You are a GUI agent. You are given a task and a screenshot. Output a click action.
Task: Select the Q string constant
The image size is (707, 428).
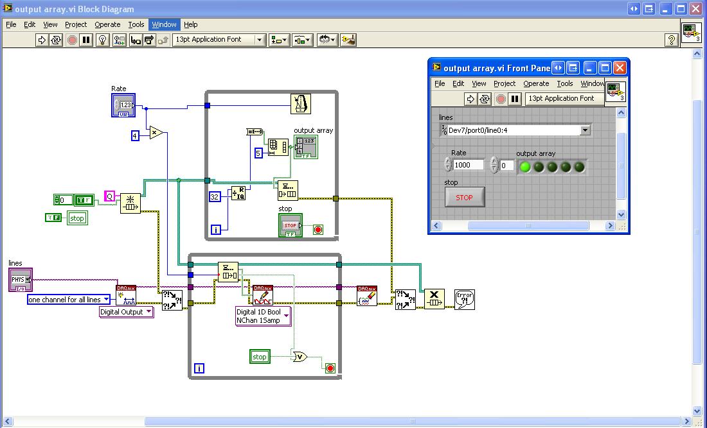pos(109,196)
